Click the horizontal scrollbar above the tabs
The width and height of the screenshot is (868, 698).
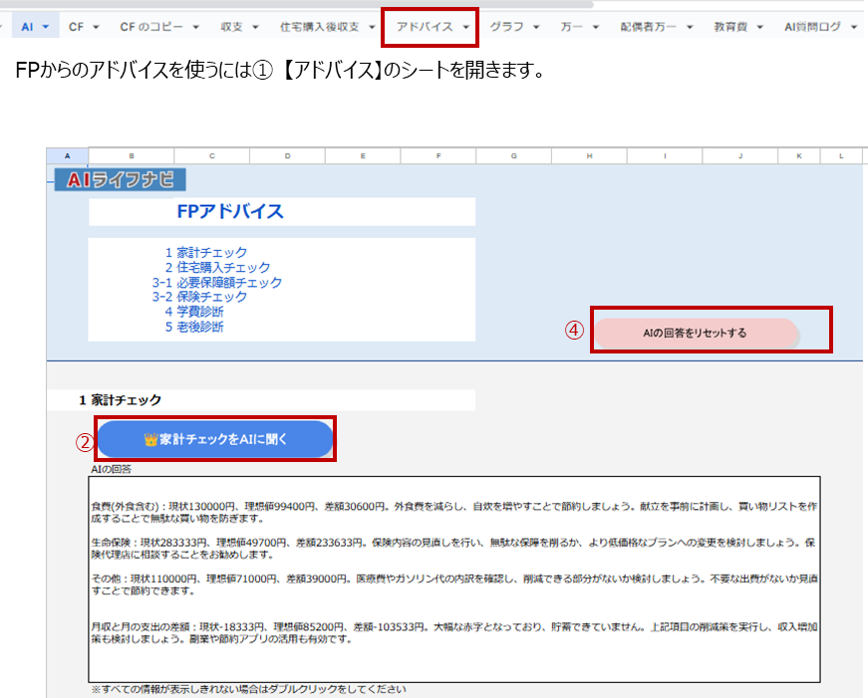(x=297, y=4)
